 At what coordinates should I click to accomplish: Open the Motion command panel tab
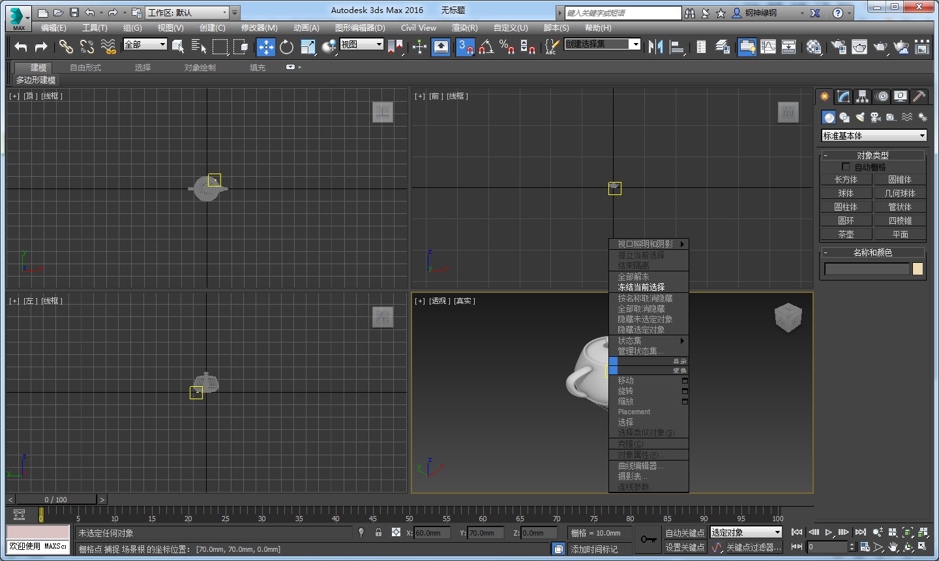coord(882,97)
